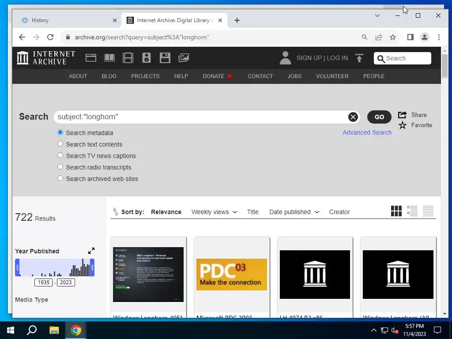The image size is (452, 339).
Task: Select Search text contents radio button
Action: pyautogui.click(x=60, y=144)
